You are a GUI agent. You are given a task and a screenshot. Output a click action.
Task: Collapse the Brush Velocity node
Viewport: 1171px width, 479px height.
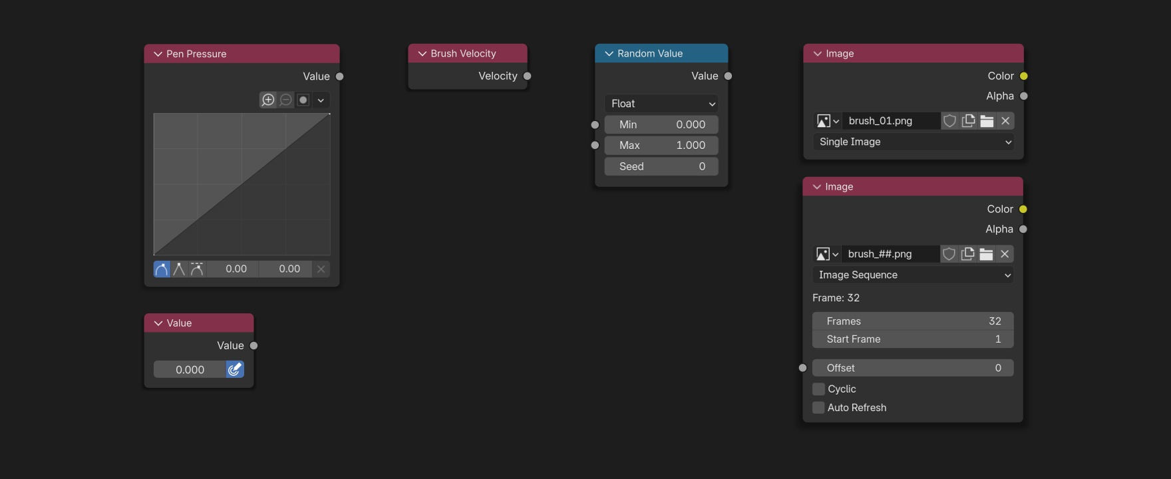pyautogui.click(x=422, y=53)
